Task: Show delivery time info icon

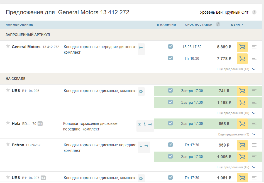Action: tap(218, 24)
